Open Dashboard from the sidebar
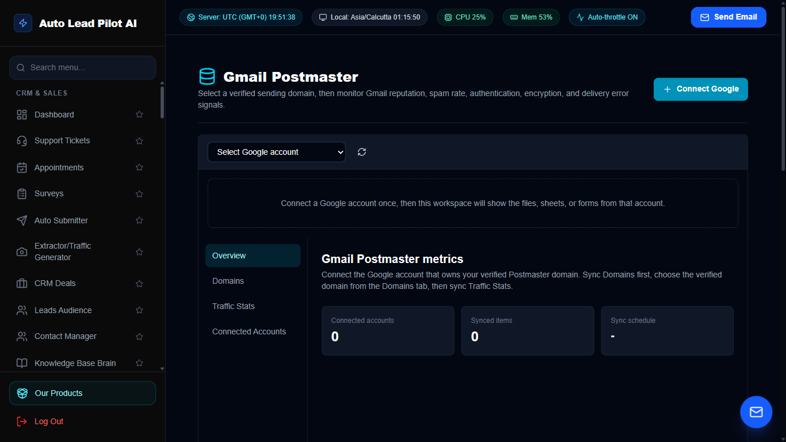Screen dimensions: 786x442 [54, 115]
